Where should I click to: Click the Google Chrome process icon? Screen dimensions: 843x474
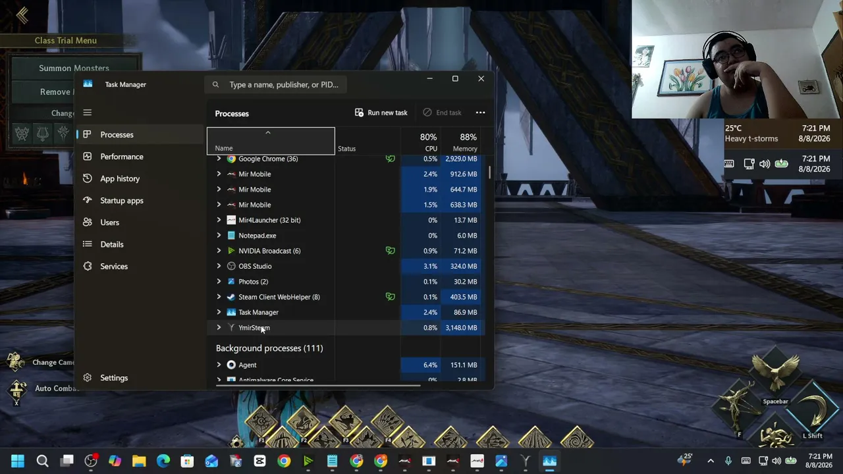coord(231,159)
